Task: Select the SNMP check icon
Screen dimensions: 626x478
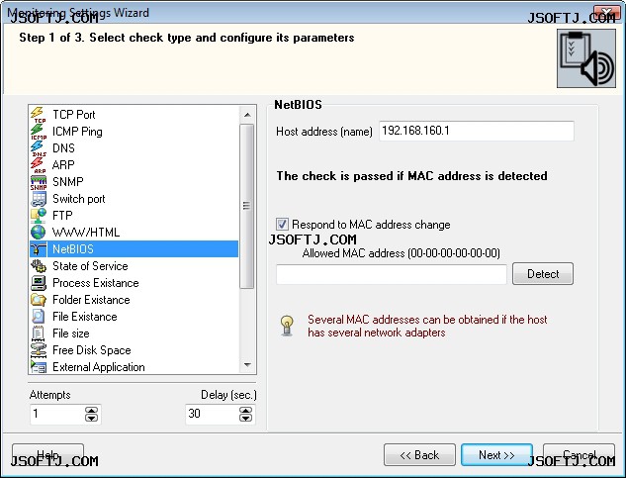Action: click(39, 182)
